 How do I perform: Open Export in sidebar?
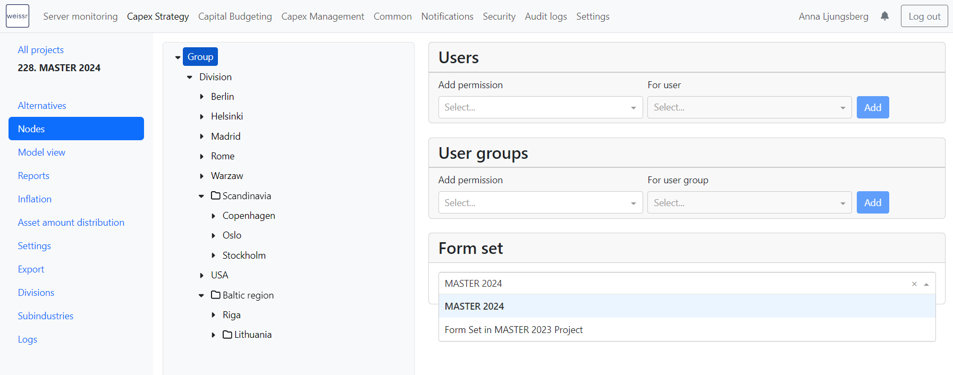(31, 269)
